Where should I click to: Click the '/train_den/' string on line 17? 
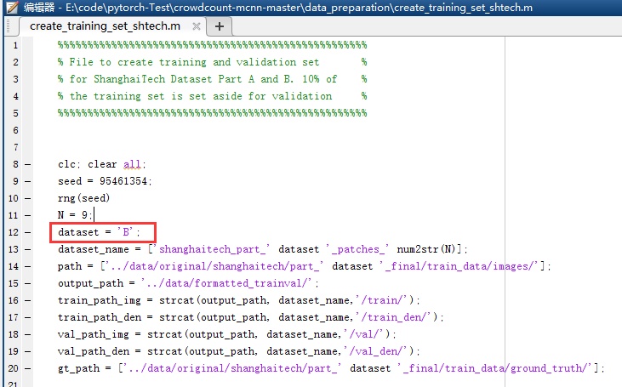(394, 317)
